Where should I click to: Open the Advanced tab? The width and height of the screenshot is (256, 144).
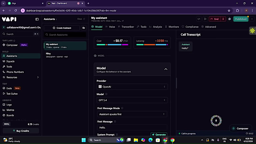(209, 27)
